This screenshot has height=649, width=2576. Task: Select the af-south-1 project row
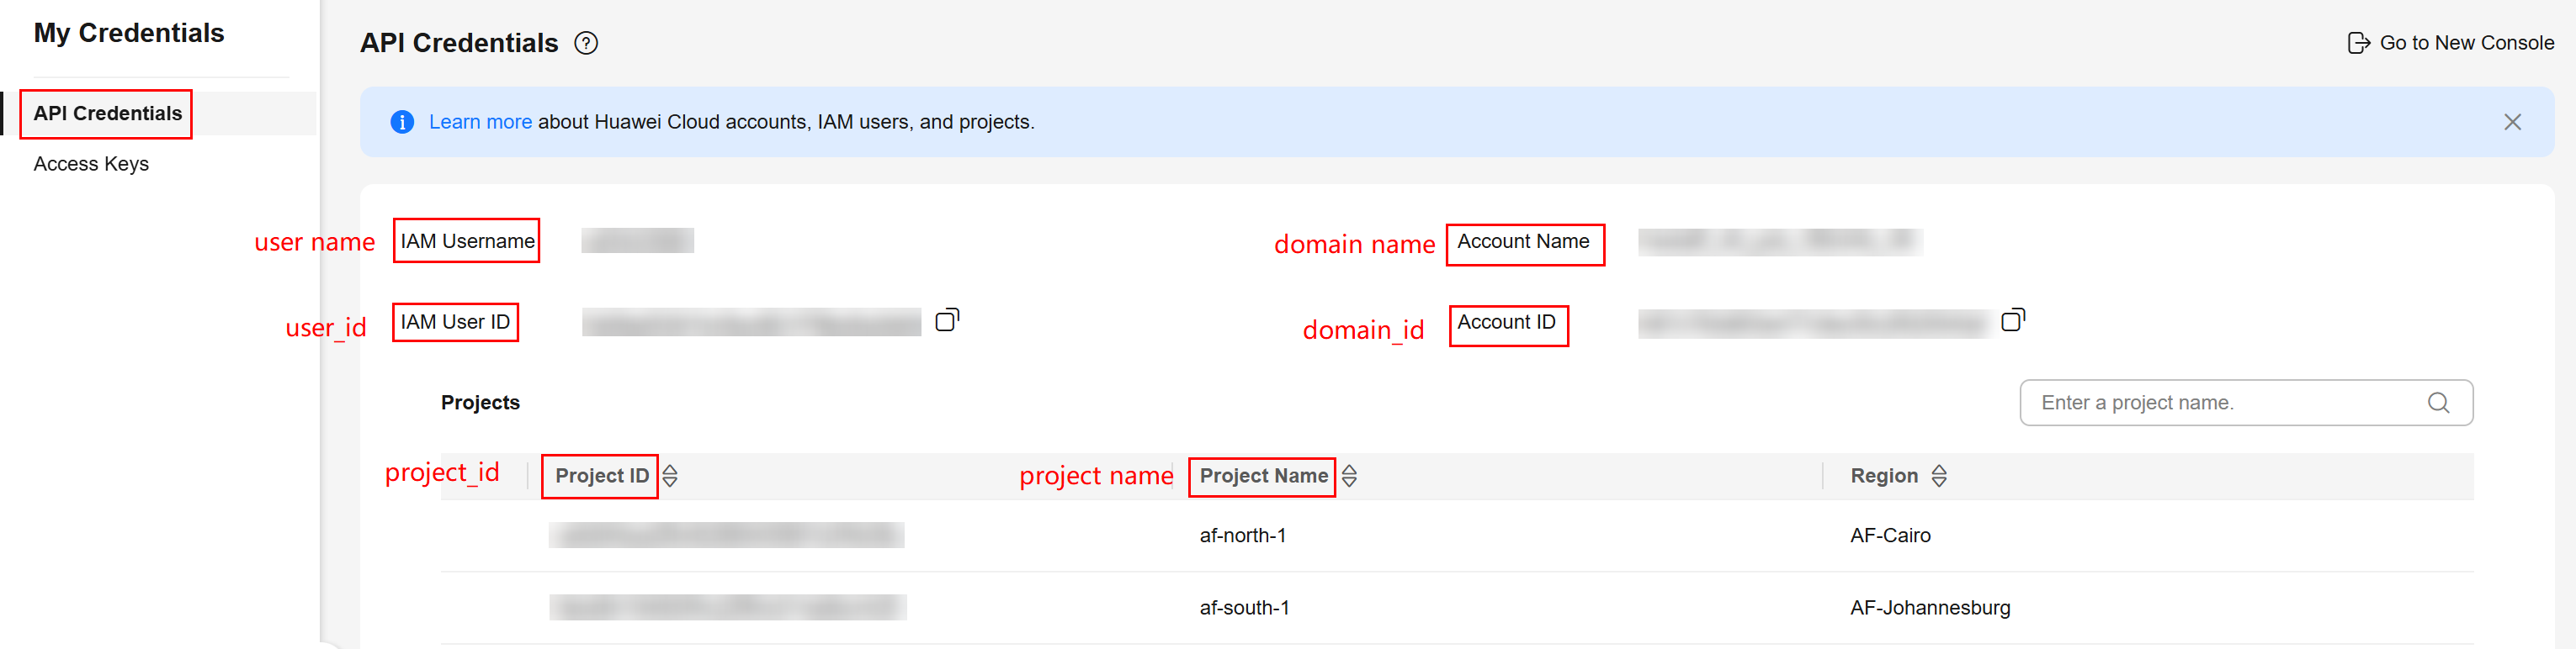pos(1244,607)
